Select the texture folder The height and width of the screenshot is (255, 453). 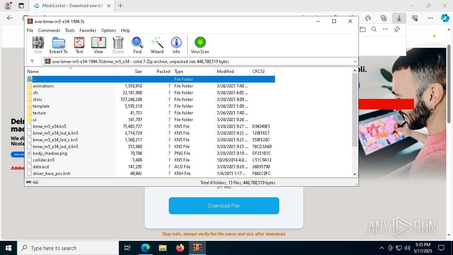(x=150, y=113)
